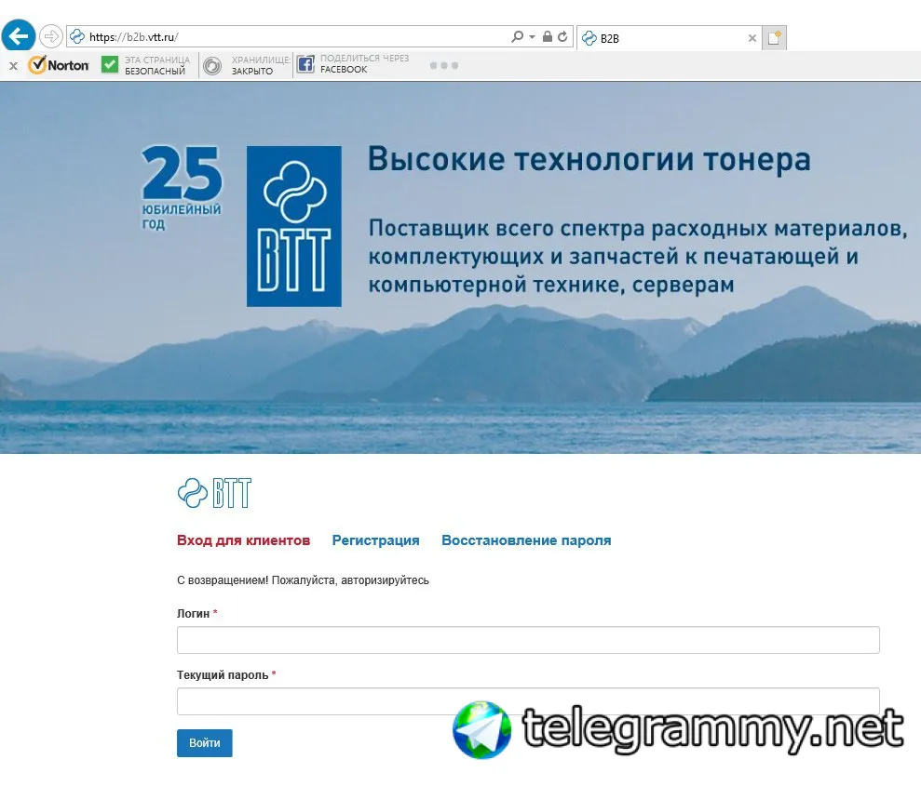Focus the Текущий пароль input field
921x786 pixels.
pos(528,701)
